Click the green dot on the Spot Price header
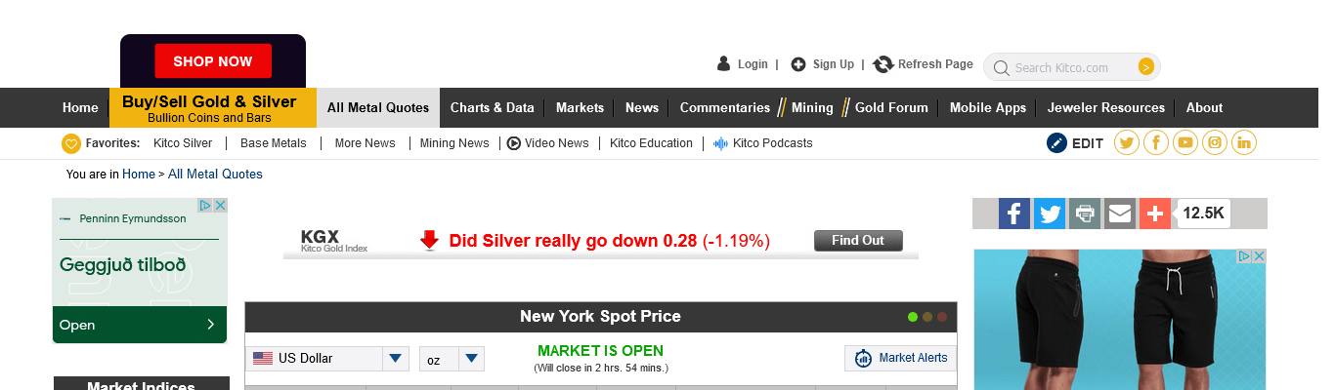This screenshot has width=1335, height=390. point(913,317)
